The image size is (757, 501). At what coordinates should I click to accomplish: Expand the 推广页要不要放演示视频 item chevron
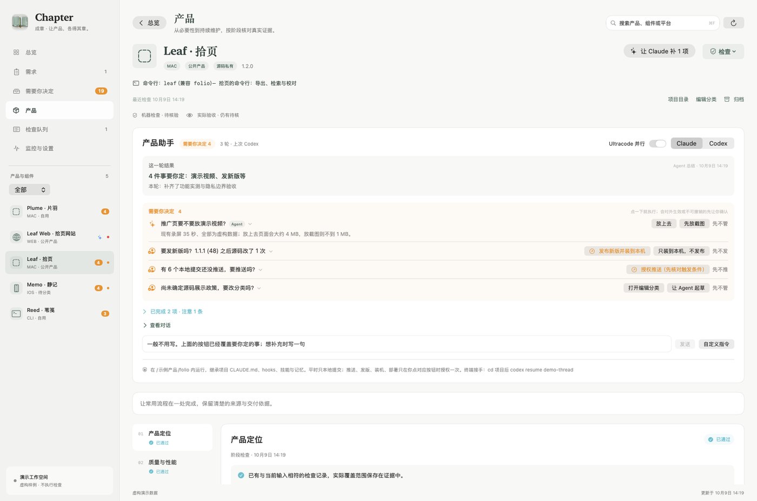(x=250, y=224)
